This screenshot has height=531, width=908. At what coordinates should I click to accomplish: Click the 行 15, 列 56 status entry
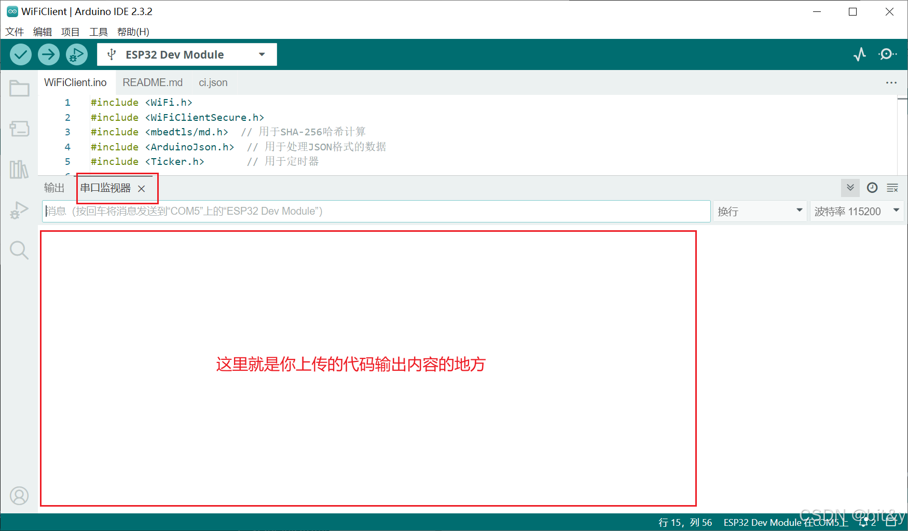coord(685,522)
